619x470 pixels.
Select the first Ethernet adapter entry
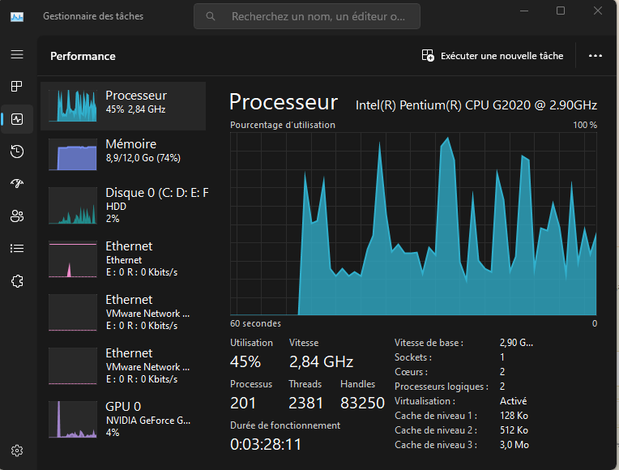(123, 259)
